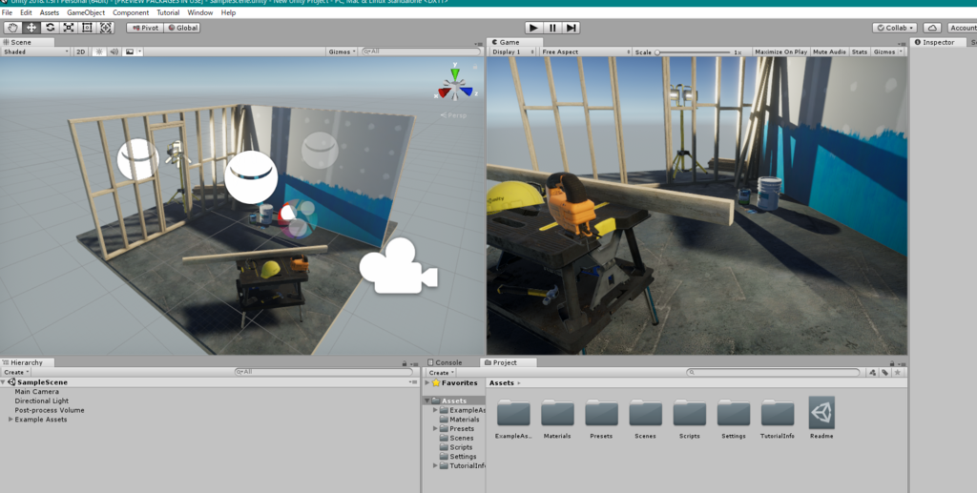Open the TutorialInfo folder thumbnail
Image resolution: width=977 pixels, height=493 pixels.
tap(778, 413)
